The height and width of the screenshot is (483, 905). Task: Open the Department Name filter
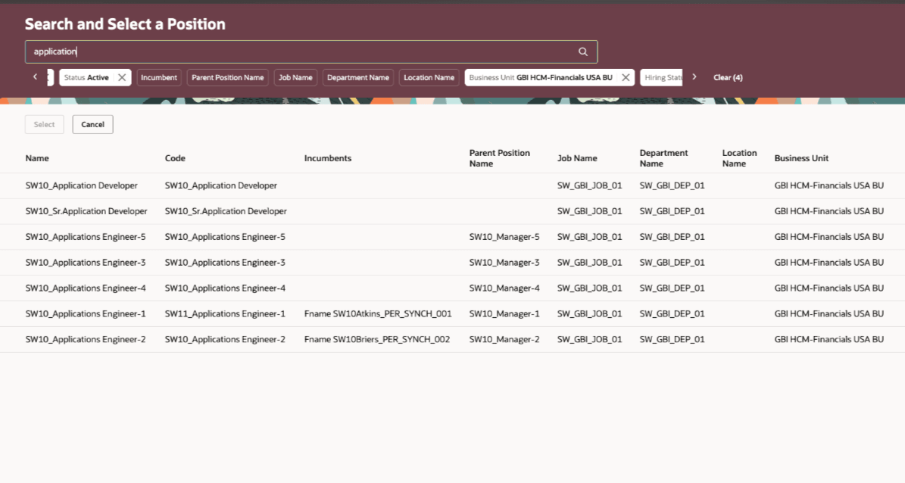358,77
